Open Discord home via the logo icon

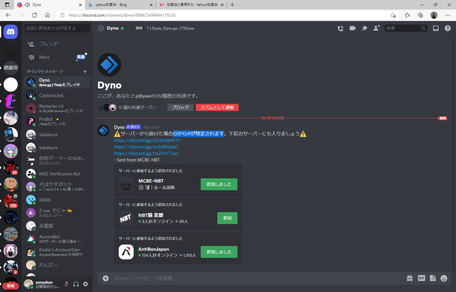tap(11, 31)
